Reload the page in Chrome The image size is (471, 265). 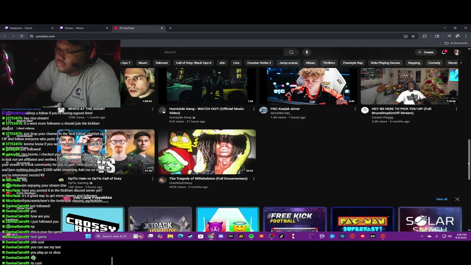22,36
